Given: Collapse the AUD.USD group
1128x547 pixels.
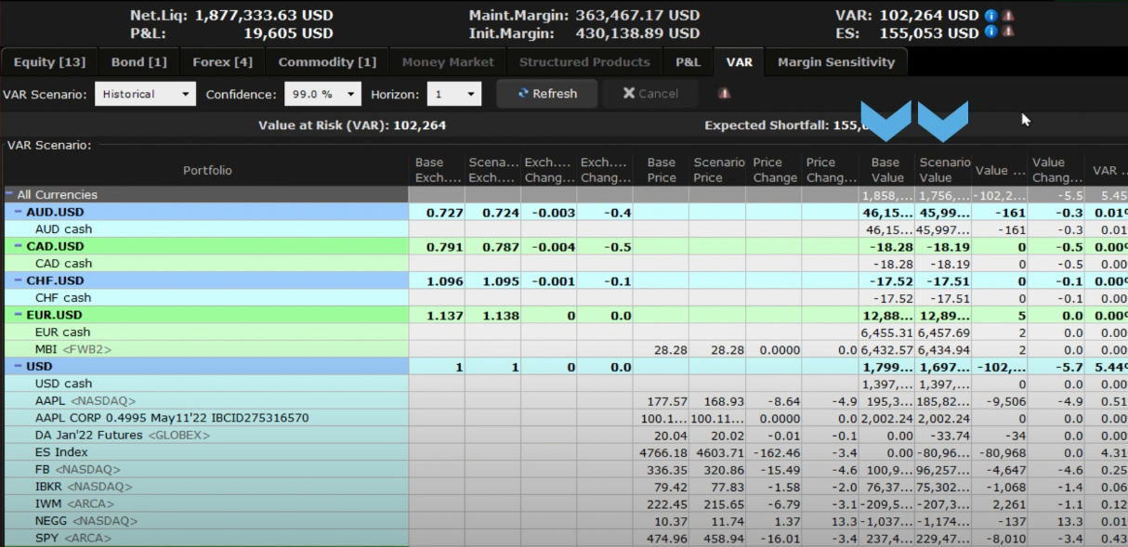Looking at the screenshot, I should tap(19, 213).
